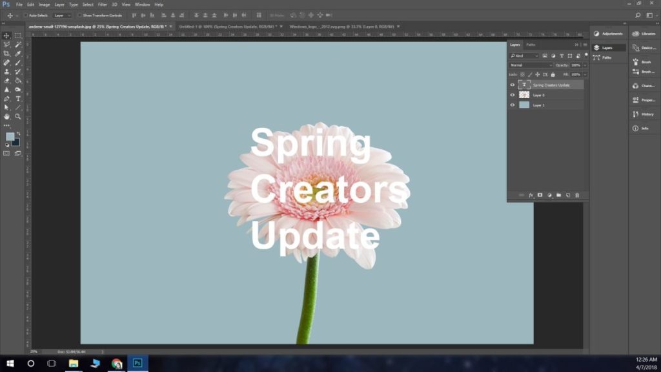Hide the Spring Creators Update text layer

click(513, 85)
